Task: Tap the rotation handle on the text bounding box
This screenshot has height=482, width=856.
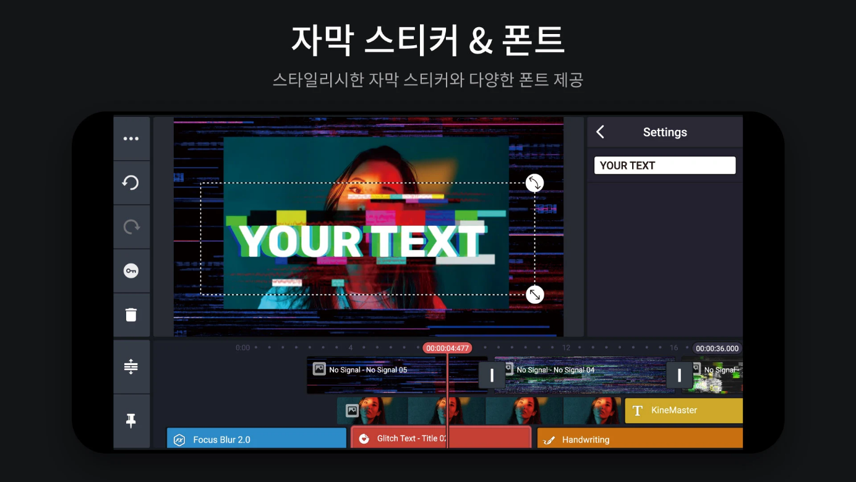Action: click(x=534, y=183)
